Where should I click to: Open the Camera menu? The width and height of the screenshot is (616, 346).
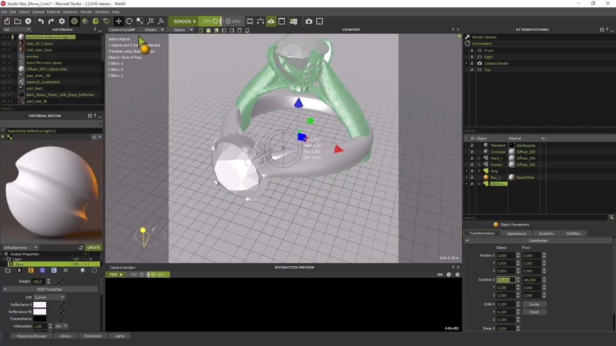[x=38, y=12]
